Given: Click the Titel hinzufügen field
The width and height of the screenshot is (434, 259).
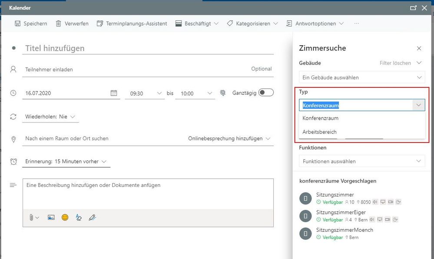Looking at the screenshot, I should 148,48.
